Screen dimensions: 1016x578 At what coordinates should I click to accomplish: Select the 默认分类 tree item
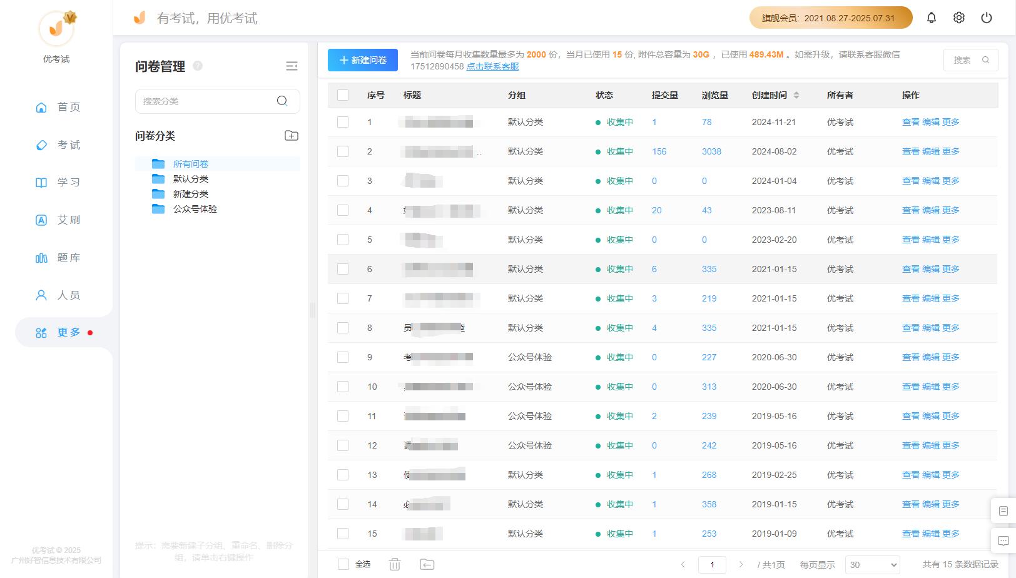(191, 179)
